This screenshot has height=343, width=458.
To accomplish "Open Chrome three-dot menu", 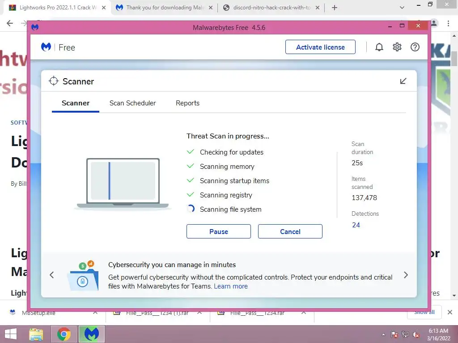I will [x=448, y=23].
